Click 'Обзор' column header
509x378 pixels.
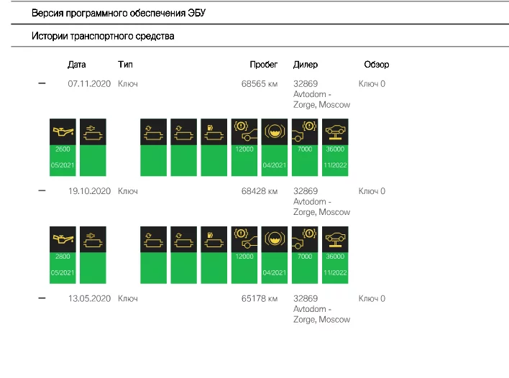377,64
